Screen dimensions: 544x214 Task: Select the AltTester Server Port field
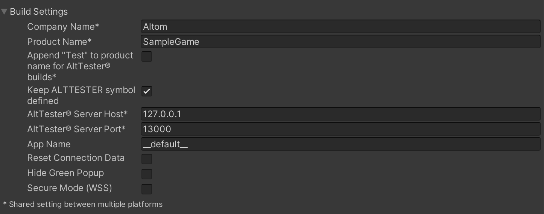(340, 129)
